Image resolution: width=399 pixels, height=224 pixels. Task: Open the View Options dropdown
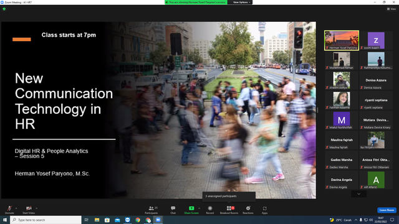click(x=241, y=2)
